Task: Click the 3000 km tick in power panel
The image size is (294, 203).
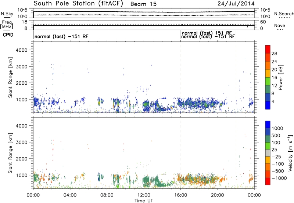Action: pyautogui.click(x=21, y=67)
